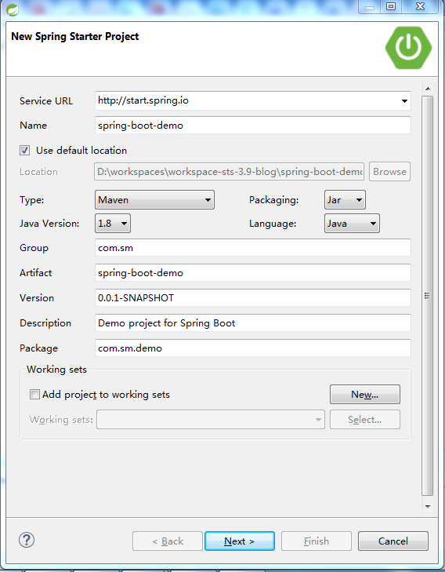
Task: Click the Spring Boot power logo
Action: (409, 47)
